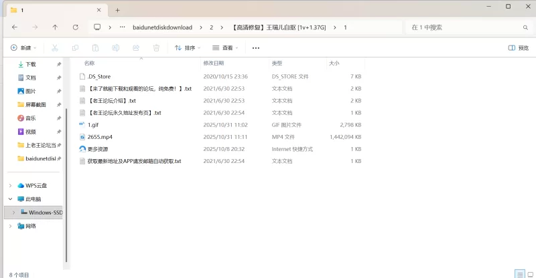Click the search magnifier icon
Image resolution: width=536 pixels, height=278 pixels.
(525, 27)
